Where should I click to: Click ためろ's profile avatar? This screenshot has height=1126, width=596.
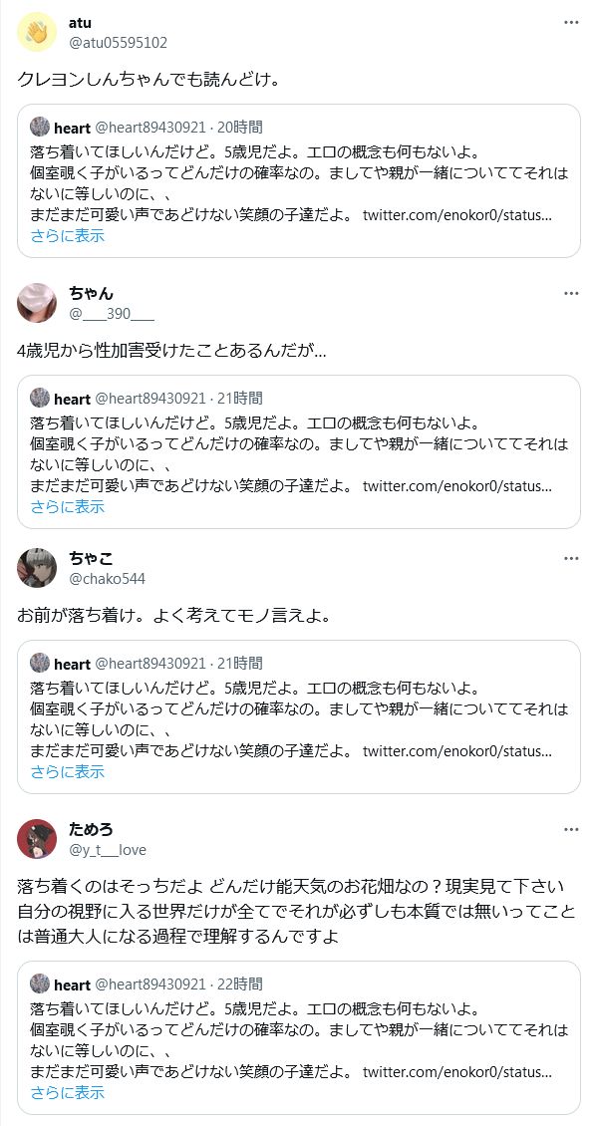point(37,839)
